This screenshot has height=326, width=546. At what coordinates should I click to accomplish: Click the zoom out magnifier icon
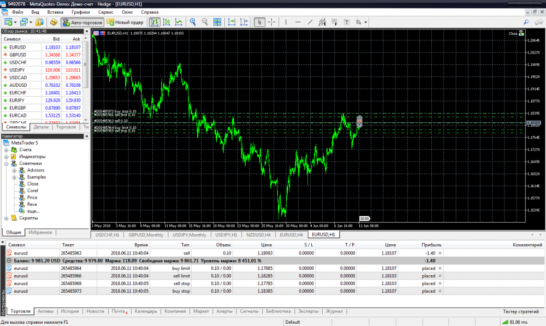[x=205, y=22]
